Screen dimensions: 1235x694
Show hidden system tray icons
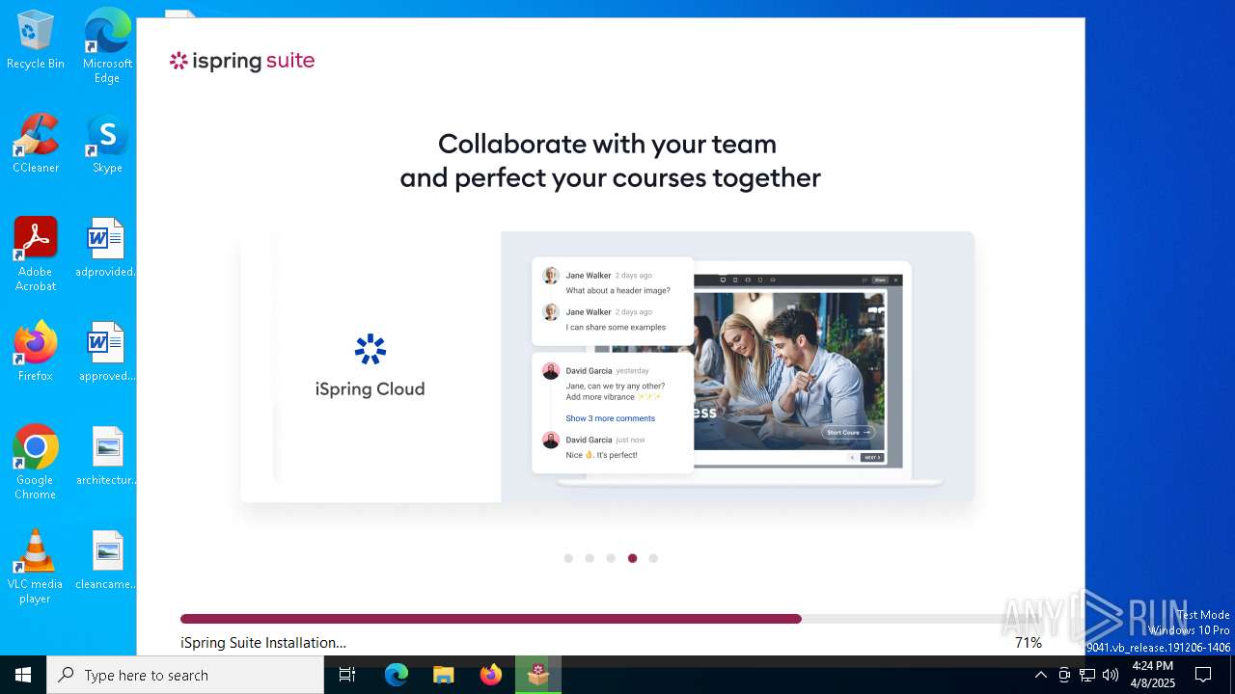(x=1041, y=675)
